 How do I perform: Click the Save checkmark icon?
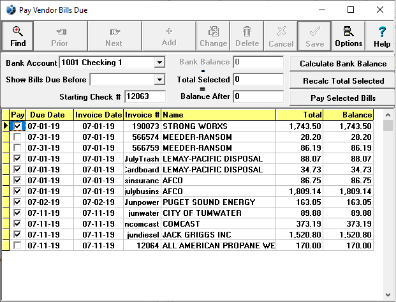[x=314, y=31]
